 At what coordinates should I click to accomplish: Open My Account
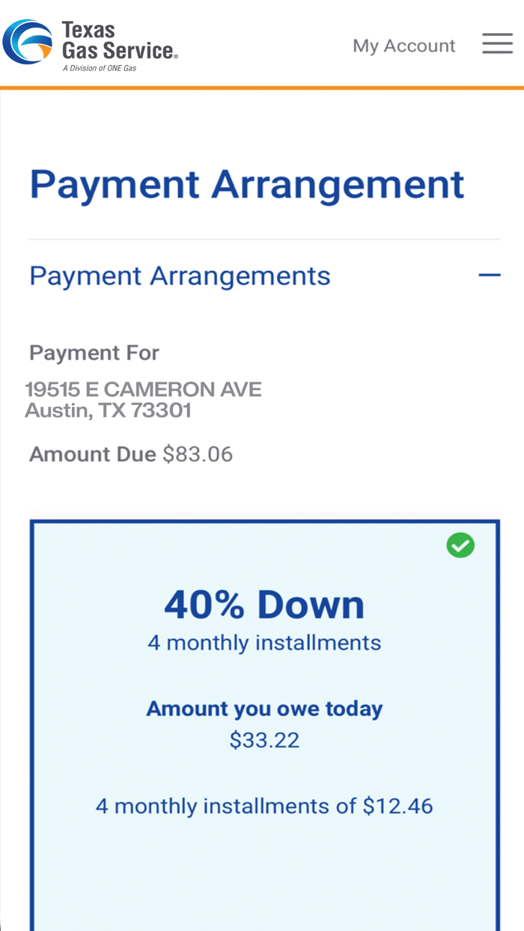403,46
